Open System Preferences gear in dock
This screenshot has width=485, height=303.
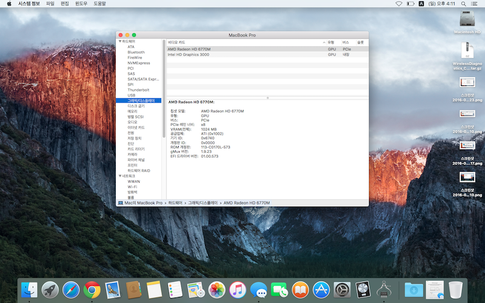[342, 290]
